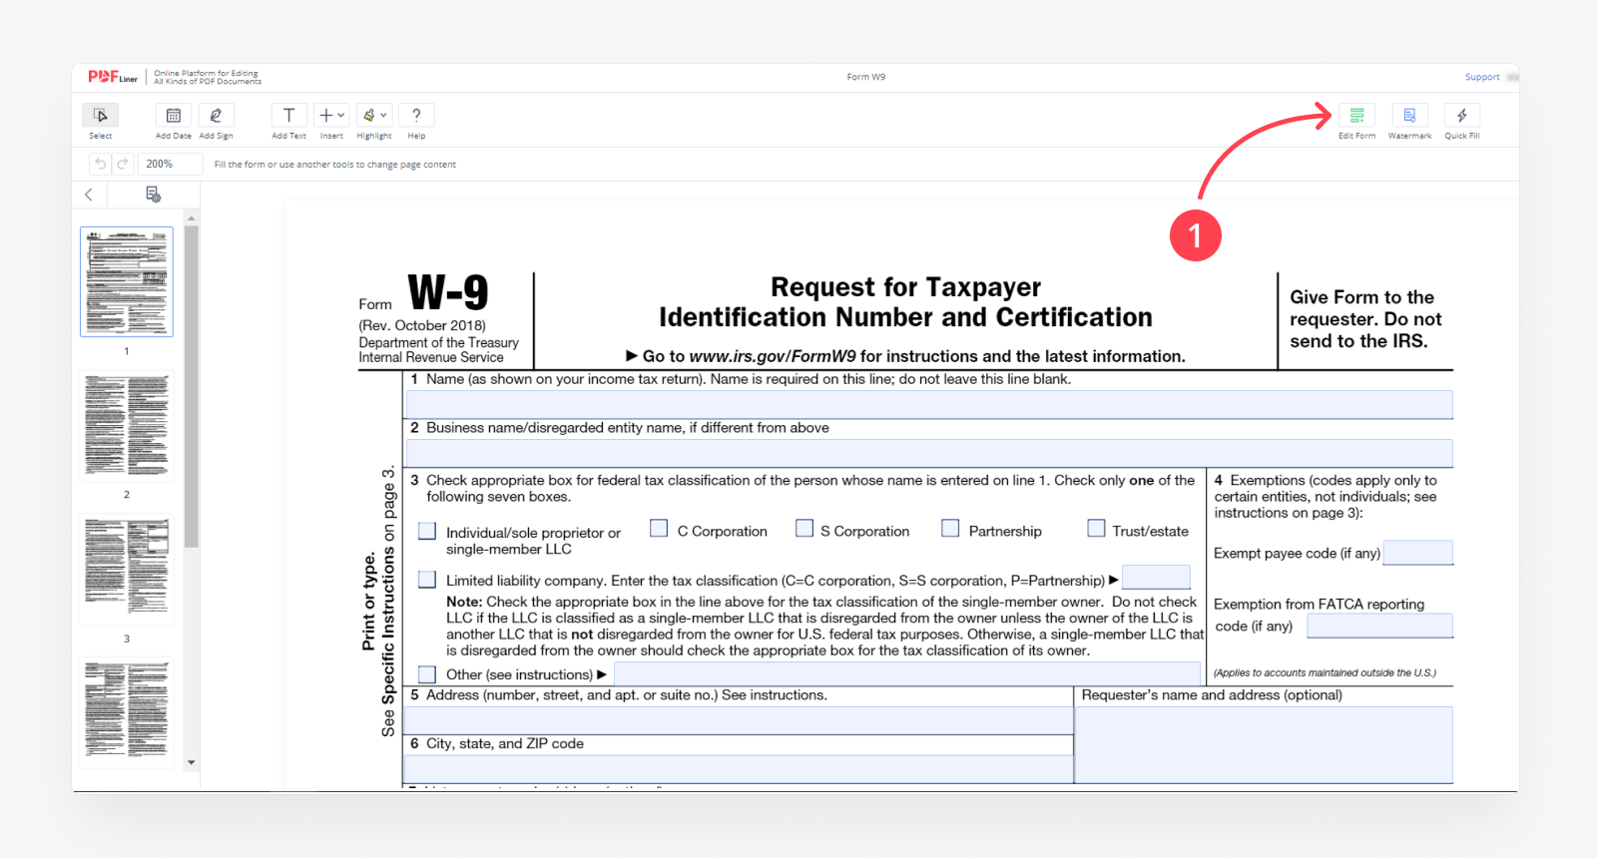1597x858 pixels.
Task: Open the fourth page thumbnail
Action: point(127,713)
